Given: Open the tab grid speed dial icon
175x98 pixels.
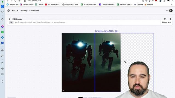Looking at the screenshot, I should [19, 1].
